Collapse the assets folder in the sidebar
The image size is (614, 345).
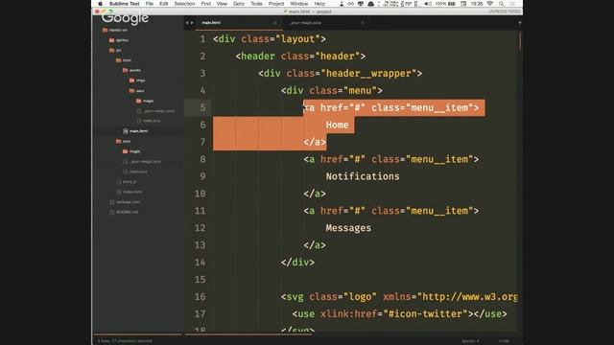(134, 70)
